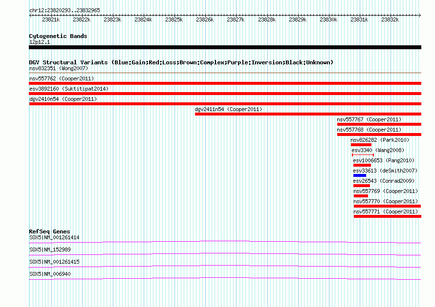Open transcript SOX5|NM_152989
Viewport: 435px width, 307px height.
pyautogui.click(x=50, y=250)
